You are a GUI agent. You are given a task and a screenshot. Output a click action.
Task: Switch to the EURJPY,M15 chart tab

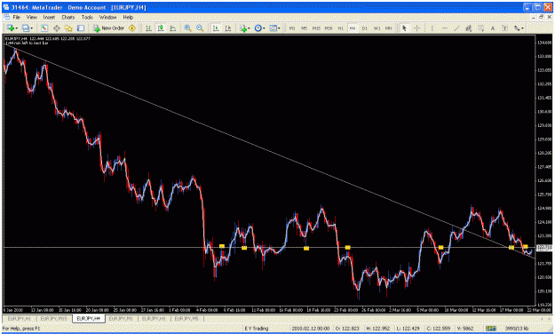tap(53, 319)
